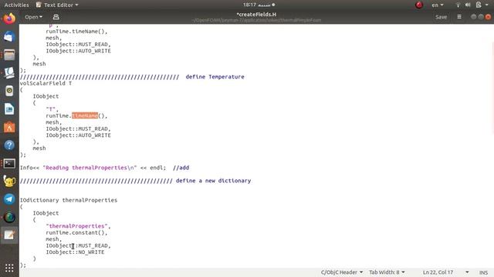The height and width of the screenshot is (277, 494).
Task: Click the yellow character app dock icon
Action: click(x=9, y=182)
